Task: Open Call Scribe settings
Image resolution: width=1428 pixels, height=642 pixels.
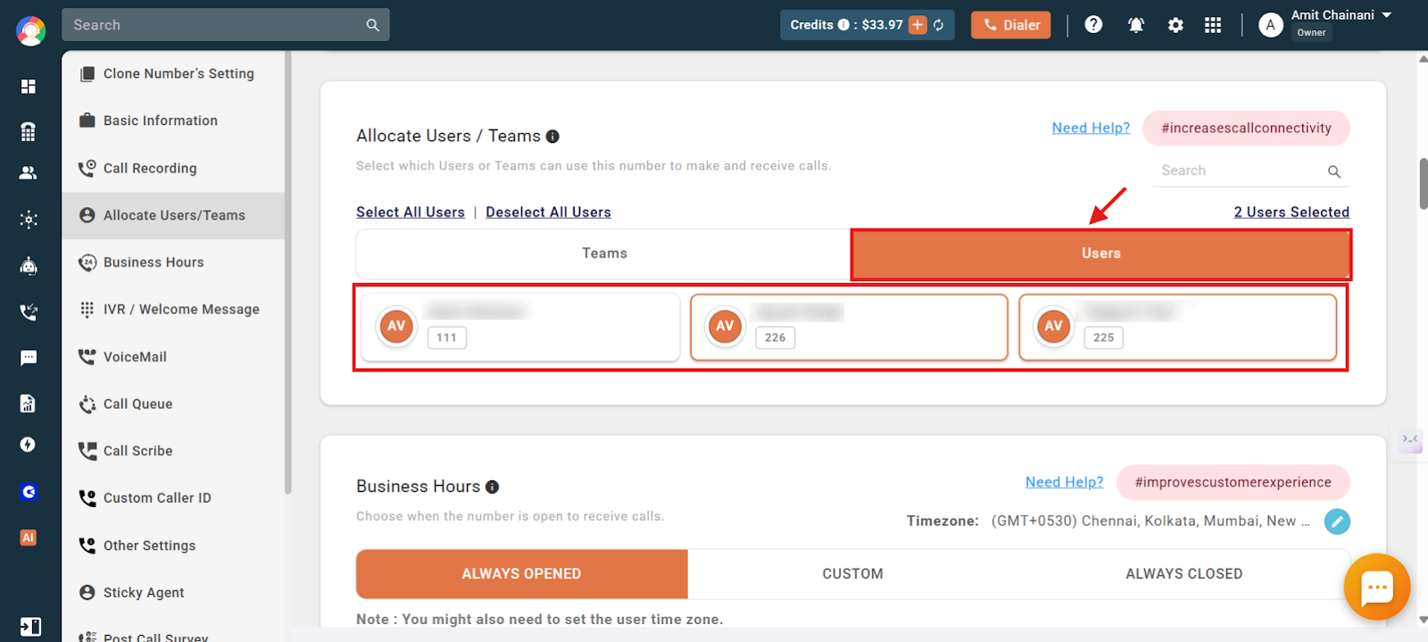Action: coord(174,451)
